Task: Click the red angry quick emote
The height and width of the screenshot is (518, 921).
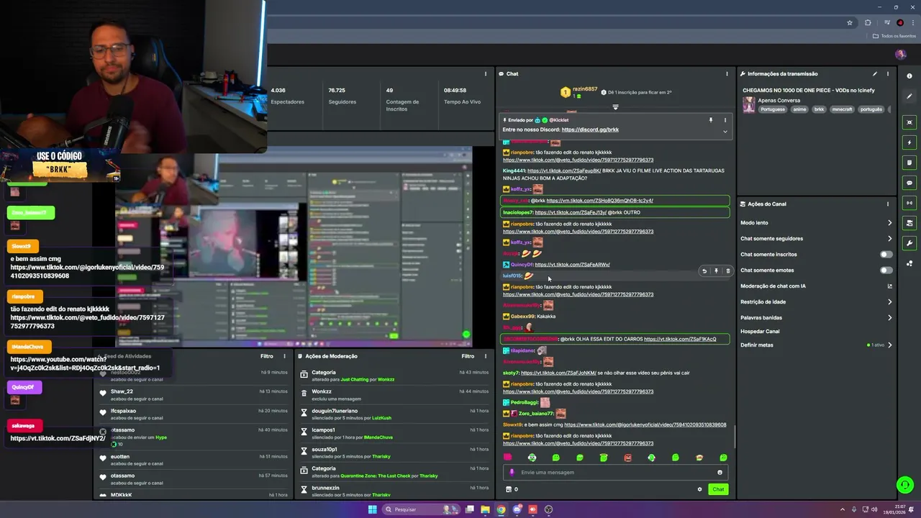Action: tap(627, 458)
